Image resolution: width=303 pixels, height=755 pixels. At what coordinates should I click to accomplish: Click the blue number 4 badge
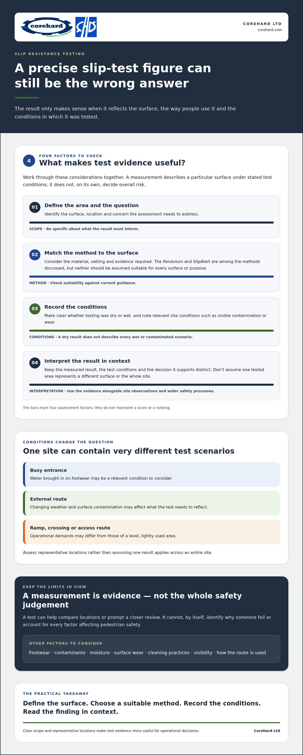29,161
